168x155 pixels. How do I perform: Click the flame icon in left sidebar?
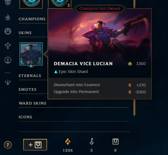[x=8, y=17]
